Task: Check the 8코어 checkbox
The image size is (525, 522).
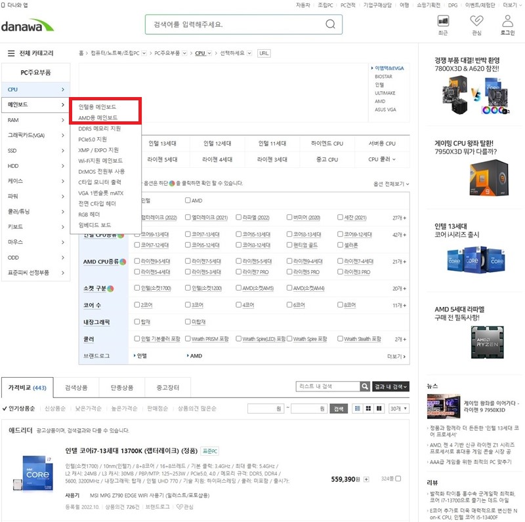Action: (340, 304)
